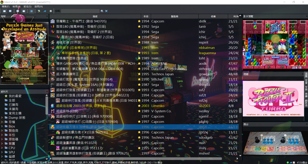Toggle favorite star on shinobi row
308x164 pixels.
pyautogui.click(x=139, y=84)
